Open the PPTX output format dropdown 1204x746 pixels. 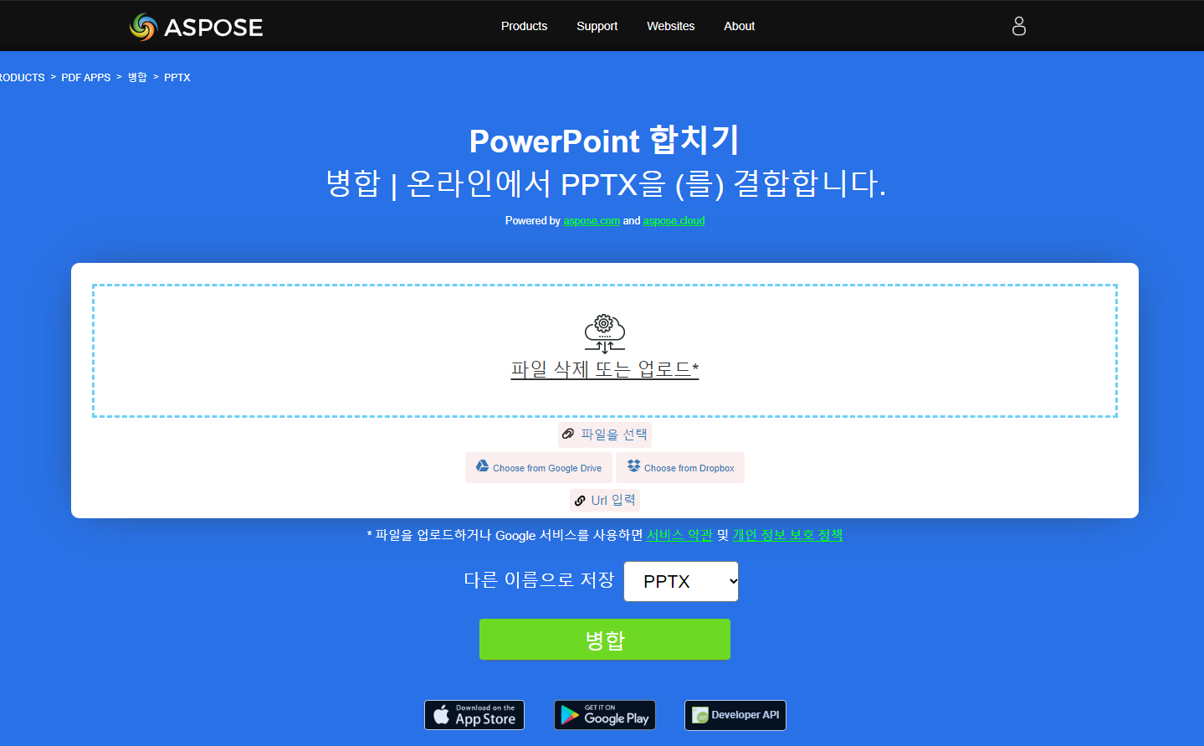680,581
